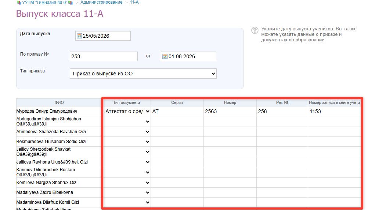Click the help question mark icon
Screen dimensions: 368x210
(255, 30)
